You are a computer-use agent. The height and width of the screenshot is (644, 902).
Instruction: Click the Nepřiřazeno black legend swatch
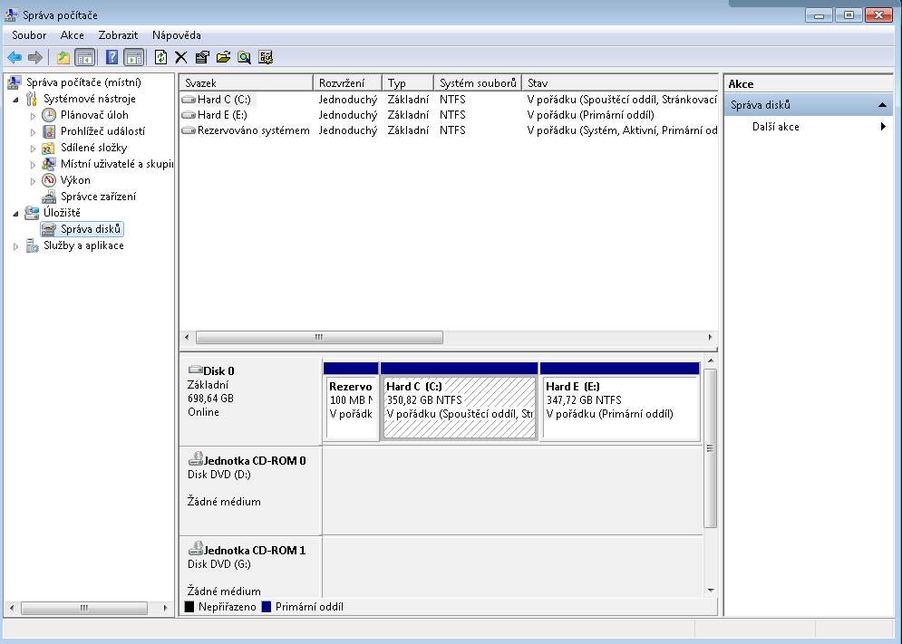click(x=189, y=607)
